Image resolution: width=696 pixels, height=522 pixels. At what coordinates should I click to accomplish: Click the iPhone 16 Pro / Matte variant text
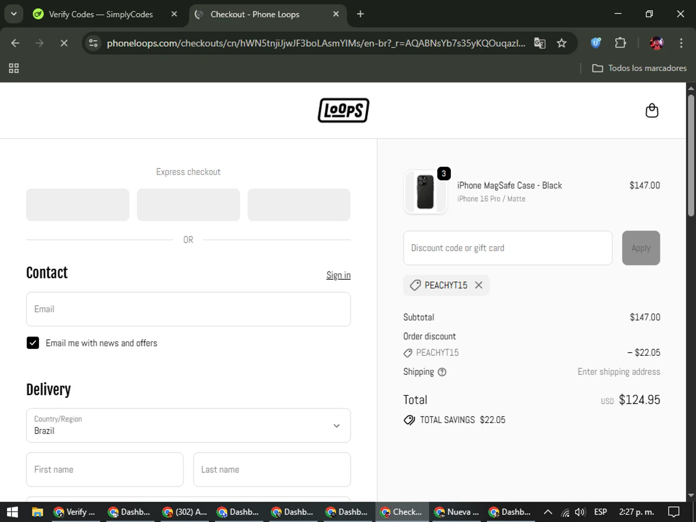click(491, 199)
